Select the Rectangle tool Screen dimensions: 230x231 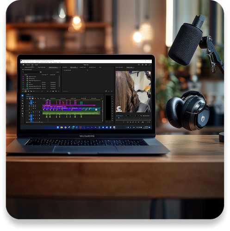(x=23, y=111)
